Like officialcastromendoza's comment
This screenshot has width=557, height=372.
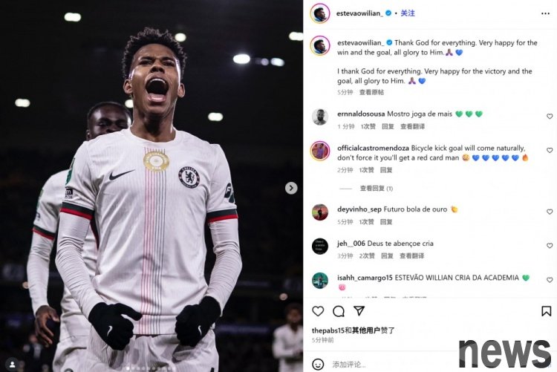click(x=550, y=150)
